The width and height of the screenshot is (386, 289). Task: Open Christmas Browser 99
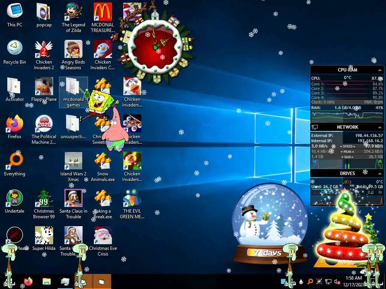[44, 204]
